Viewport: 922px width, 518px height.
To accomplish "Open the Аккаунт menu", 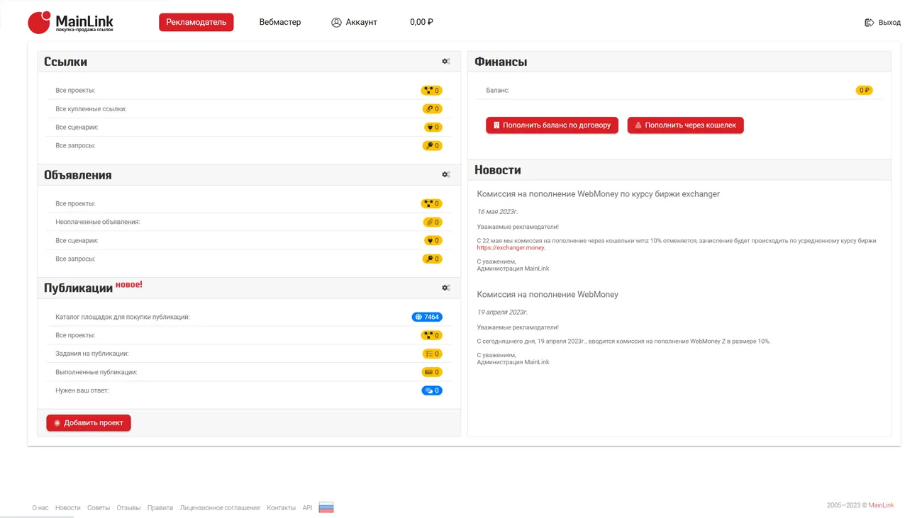I will click(x=354, y=22).
